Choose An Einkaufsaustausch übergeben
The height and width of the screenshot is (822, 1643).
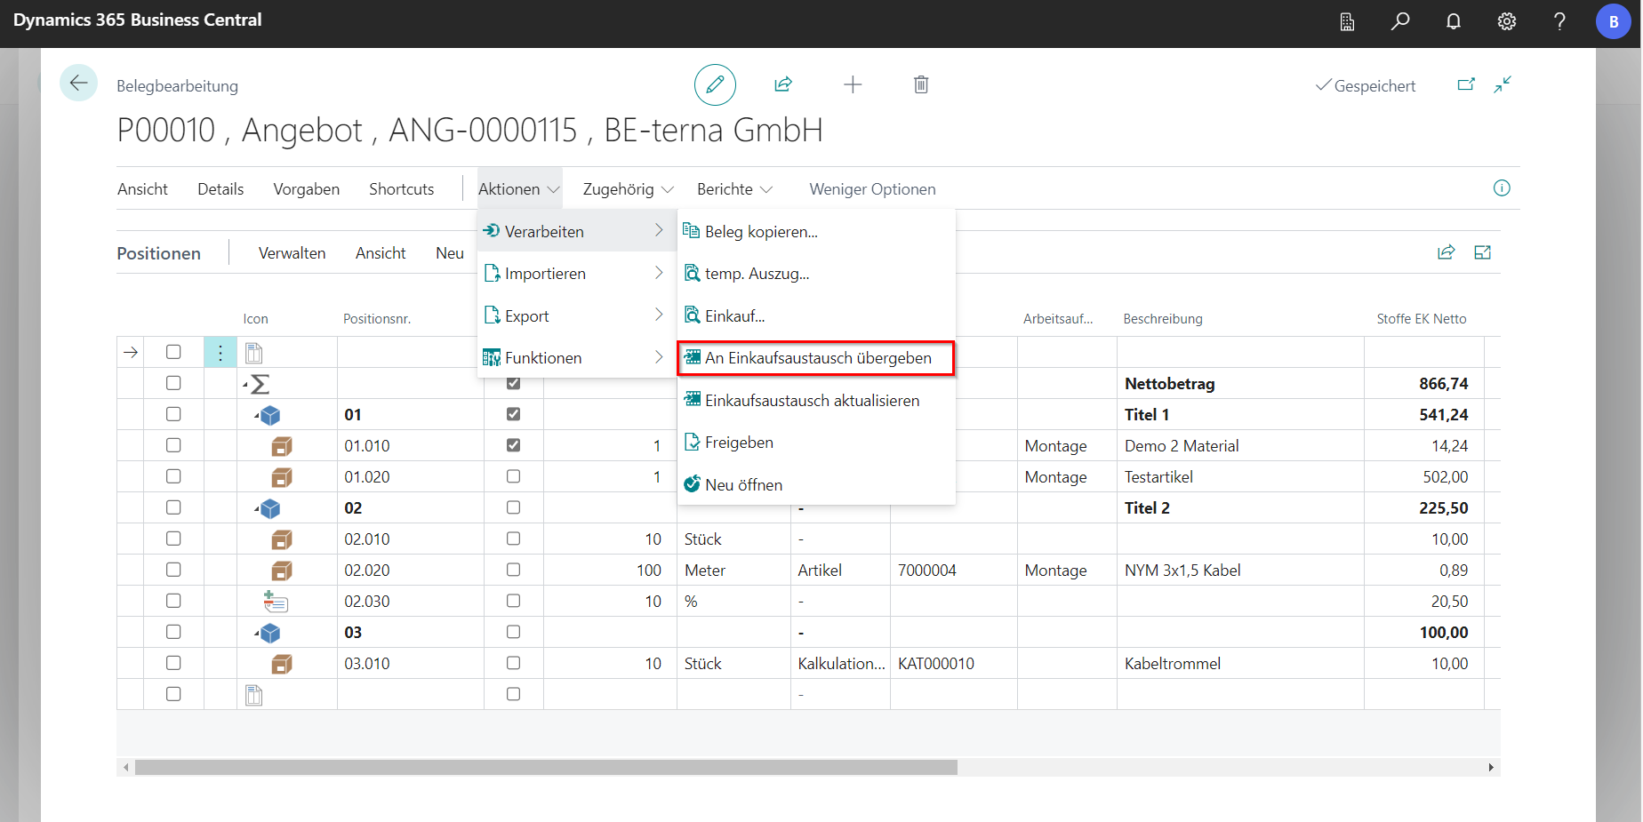point(817,358)
